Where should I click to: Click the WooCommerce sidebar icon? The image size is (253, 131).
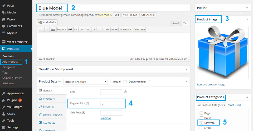click(x=3, y=42)
